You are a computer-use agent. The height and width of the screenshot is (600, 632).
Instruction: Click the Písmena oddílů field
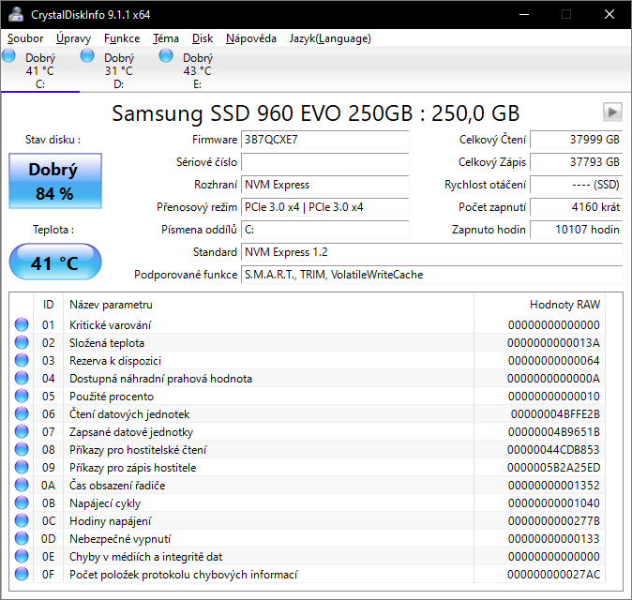(x=324, y=230)
